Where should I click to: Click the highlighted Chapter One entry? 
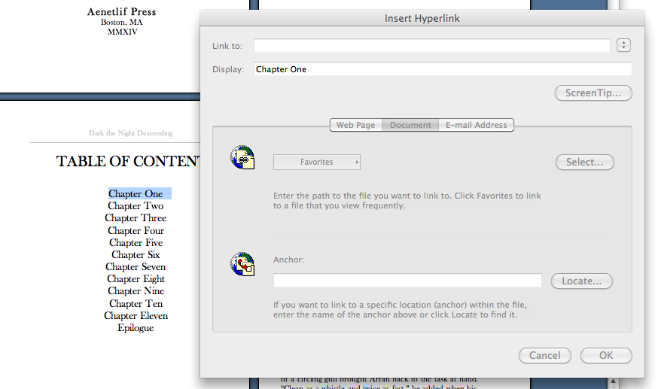[136, 194]
